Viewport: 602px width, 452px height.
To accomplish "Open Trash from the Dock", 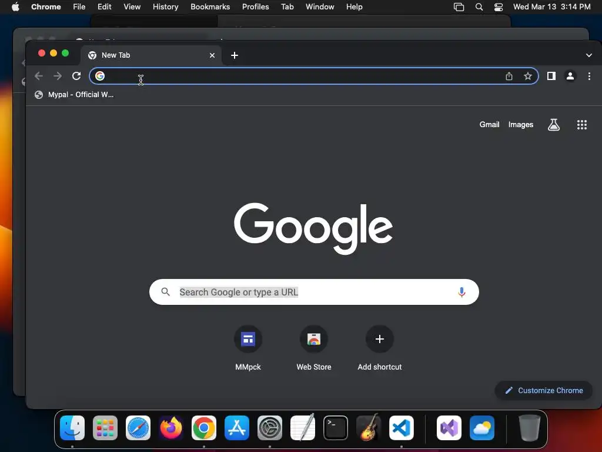I will (x=530, y=428).
